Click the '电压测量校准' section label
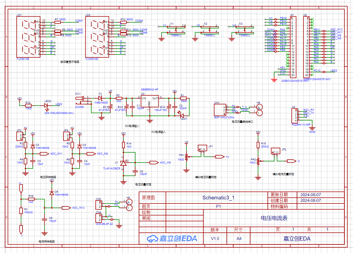The height and width of the screenshot is (253, 353). [x=143, y=185]
